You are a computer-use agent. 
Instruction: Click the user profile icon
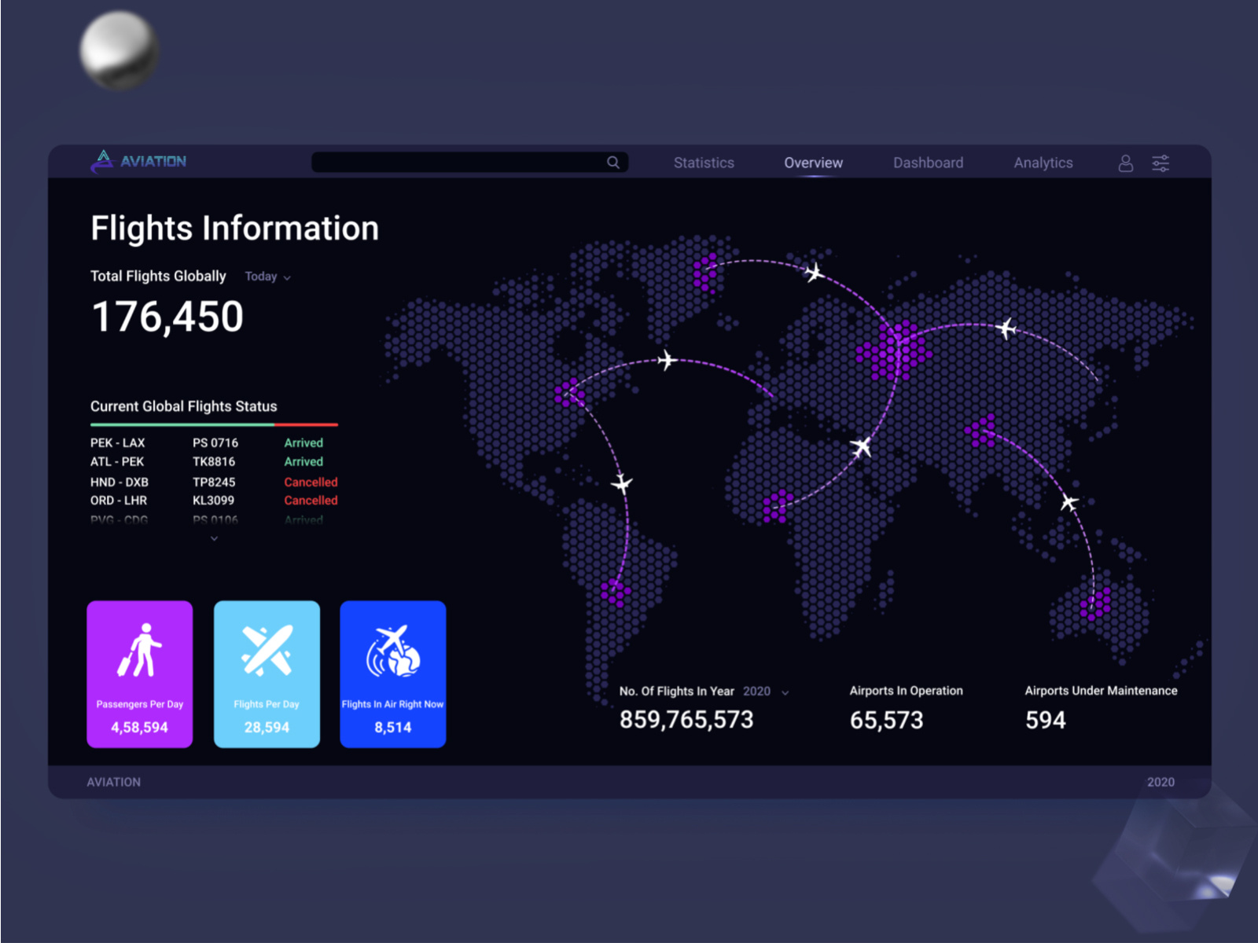tap(1126, 163)
